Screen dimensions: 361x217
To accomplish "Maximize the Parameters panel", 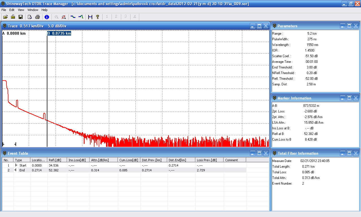I will pyautogui.click(x=349, y=26).
